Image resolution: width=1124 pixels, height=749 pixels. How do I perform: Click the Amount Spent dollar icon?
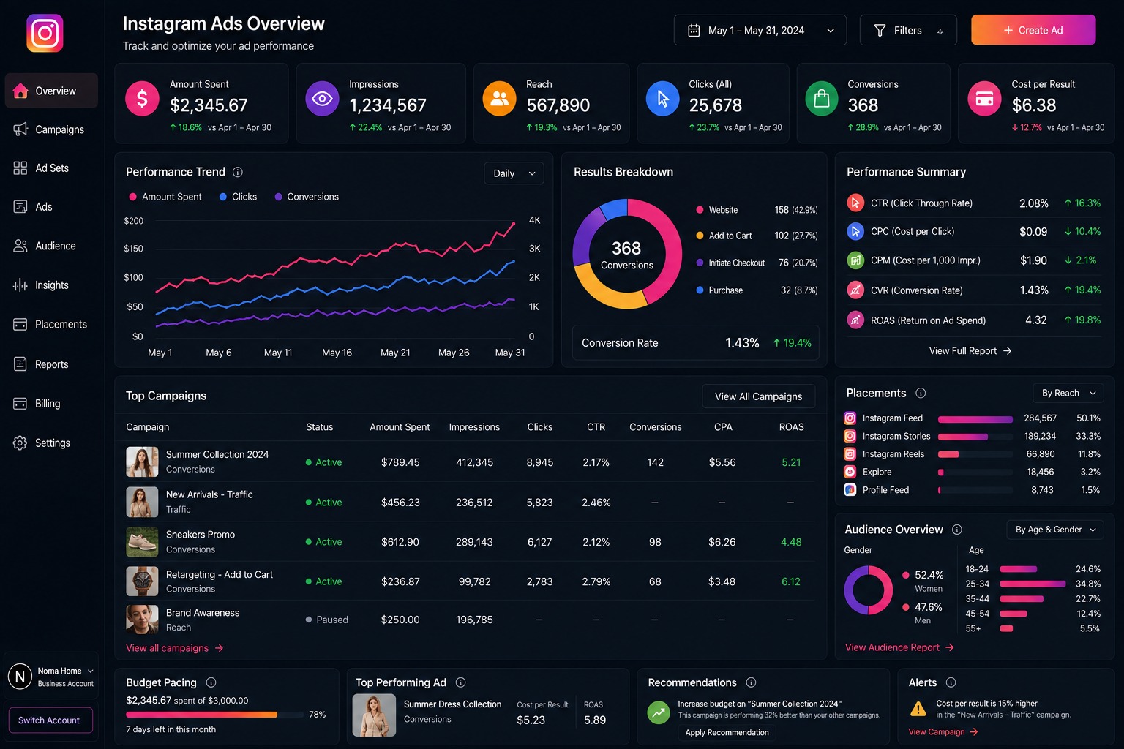[143, 98]
